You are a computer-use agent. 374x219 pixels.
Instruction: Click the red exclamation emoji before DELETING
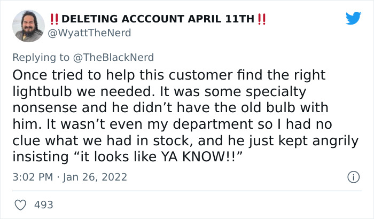(54, 19)
